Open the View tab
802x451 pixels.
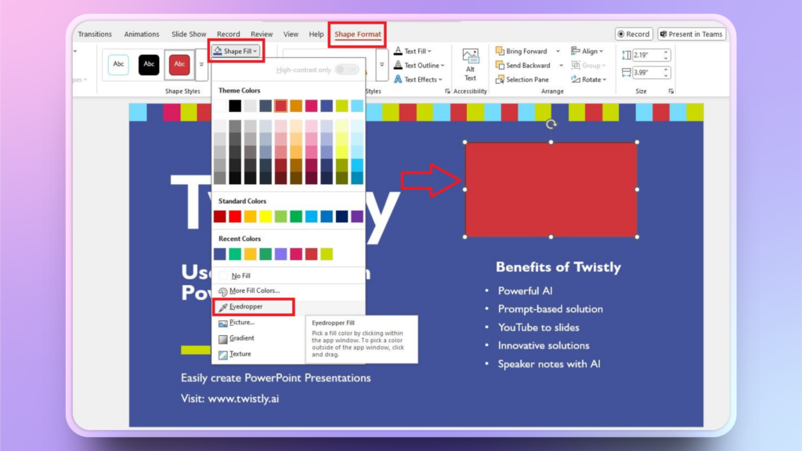pyautogui.click(x=291, y=34)
